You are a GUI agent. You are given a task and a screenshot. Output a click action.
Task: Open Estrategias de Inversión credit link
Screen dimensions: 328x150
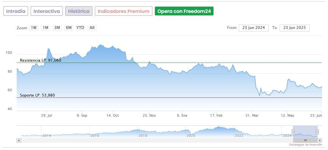pos(306,145)
